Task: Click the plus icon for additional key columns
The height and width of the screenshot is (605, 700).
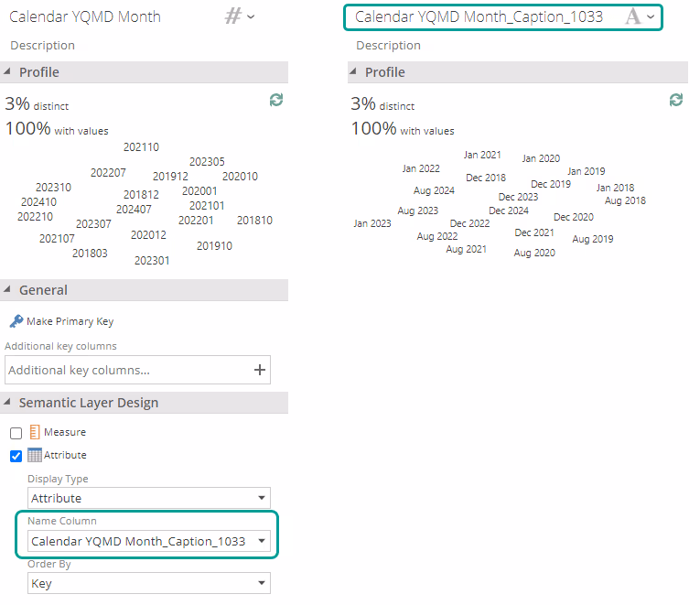Action: click(x=260, y=370)
